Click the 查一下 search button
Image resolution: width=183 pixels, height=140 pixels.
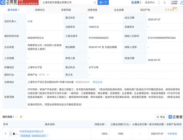(103, 2)
